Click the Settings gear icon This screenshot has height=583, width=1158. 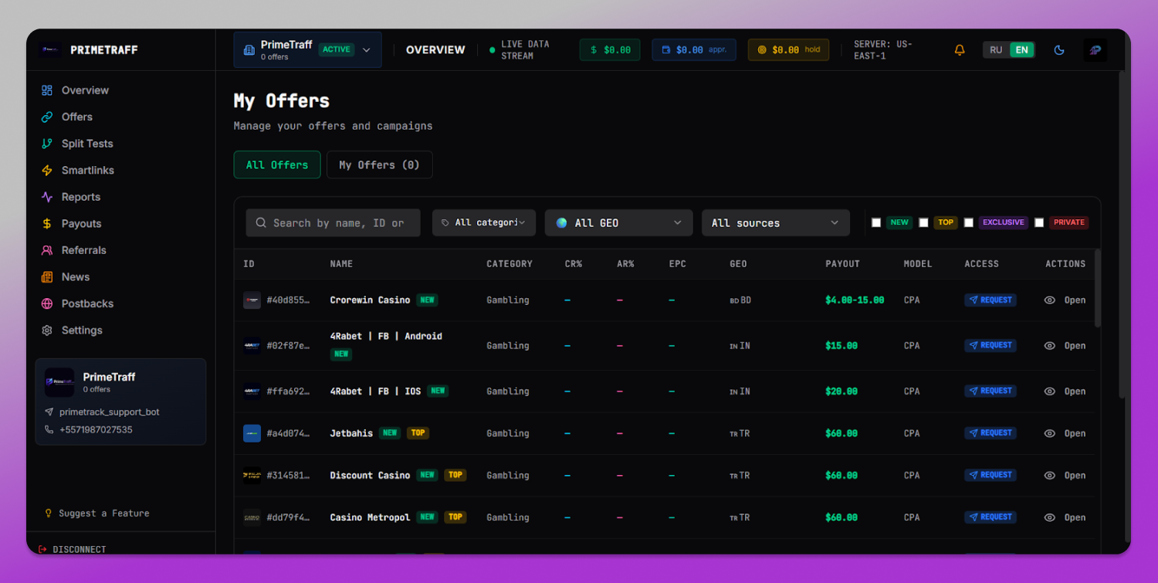47,330
